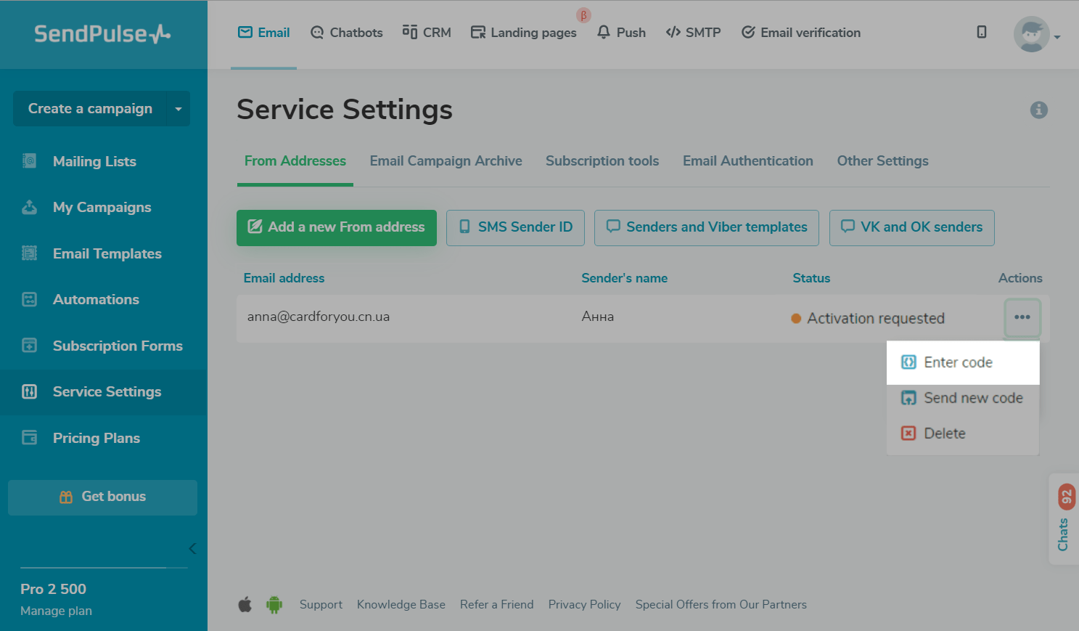Viewport: 1079px width, 631px height.
Task: Click the Android app icon in footer
Action: pos(274,604)
